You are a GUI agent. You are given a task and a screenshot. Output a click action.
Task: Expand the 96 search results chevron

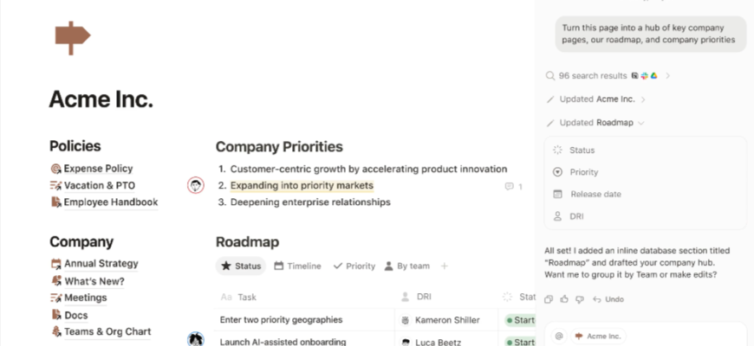[667, 76]
